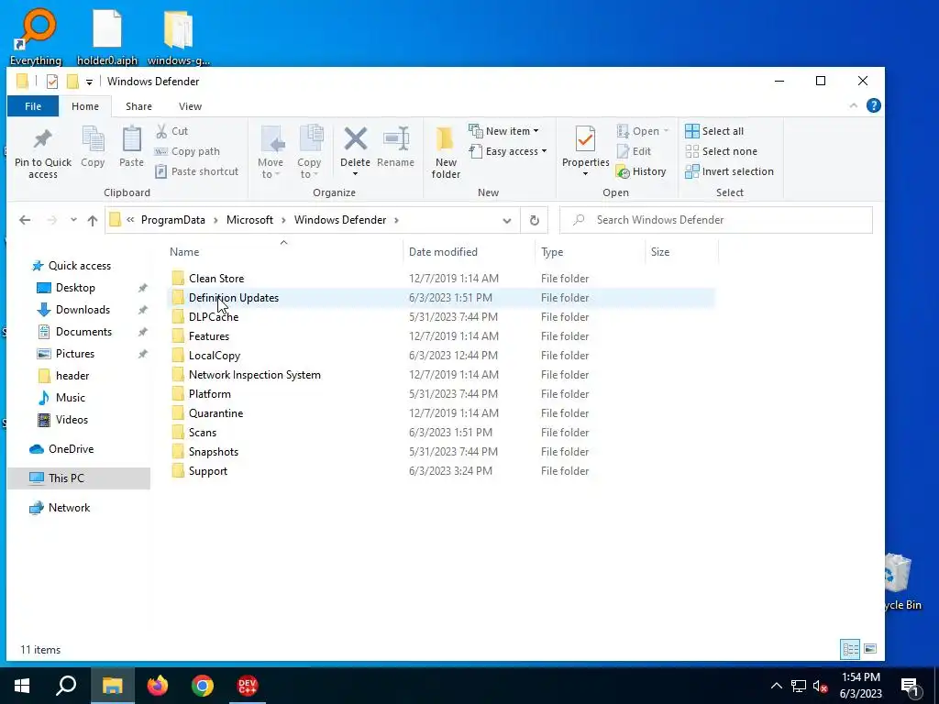Click Microsoft in the address path

[249, 220]
